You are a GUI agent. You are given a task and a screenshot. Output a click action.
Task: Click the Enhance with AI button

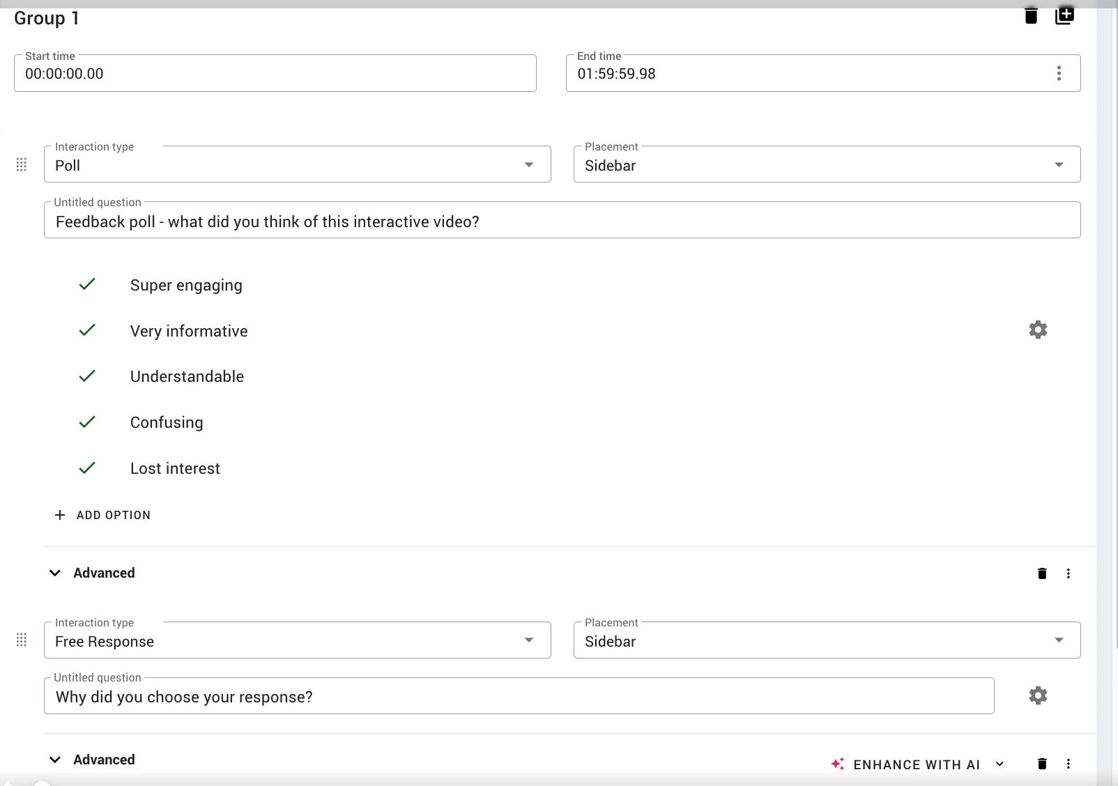[917, 764]
